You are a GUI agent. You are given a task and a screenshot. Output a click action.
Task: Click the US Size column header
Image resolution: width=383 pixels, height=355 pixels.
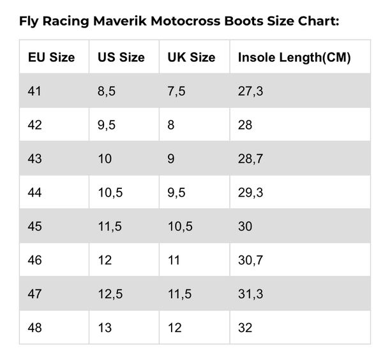(x=121, y=57)
